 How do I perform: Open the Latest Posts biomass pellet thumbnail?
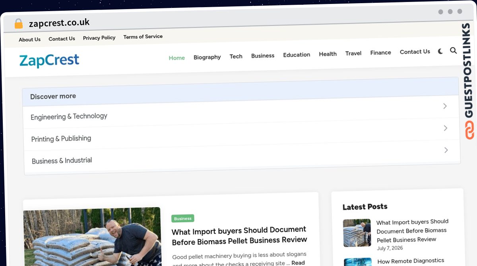[357, 233]
